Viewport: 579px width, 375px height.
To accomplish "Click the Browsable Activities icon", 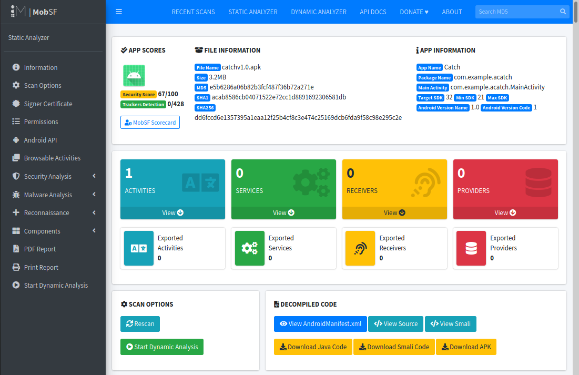I will tap(16, 158).
